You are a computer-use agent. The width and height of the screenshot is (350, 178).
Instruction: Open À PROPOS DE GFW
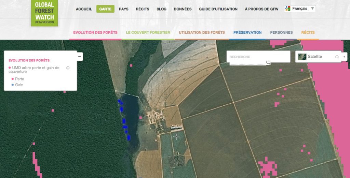point(262,9)
